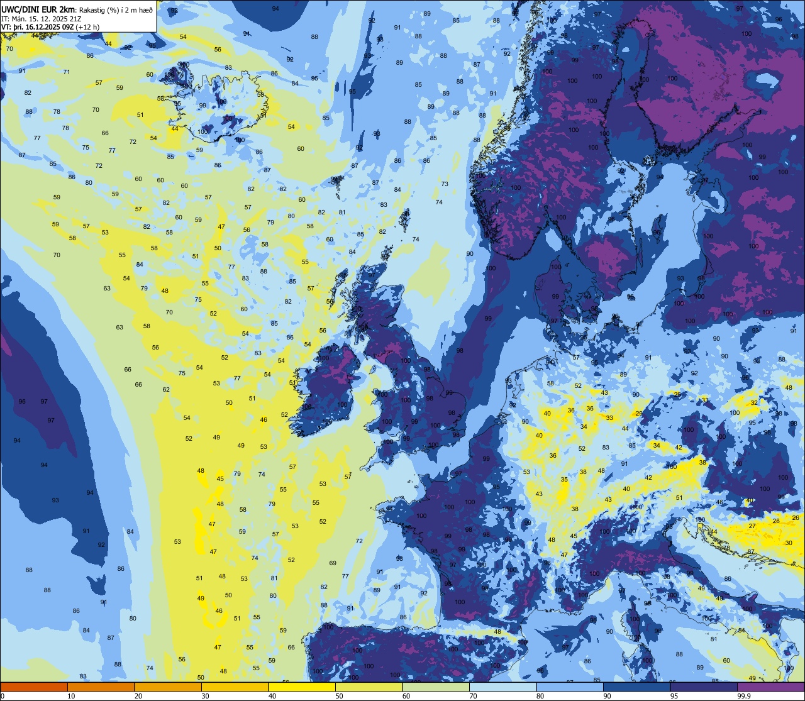The width and height of the screenshot is (805, 701).
Task: Pick the bright yellow 40–50 legend swatch
Action: [x=302, y=687]
